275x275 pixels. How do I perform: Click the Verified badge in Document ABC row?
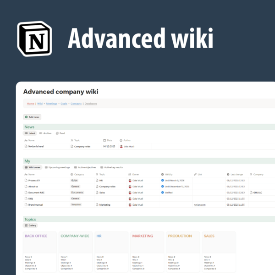162,192
